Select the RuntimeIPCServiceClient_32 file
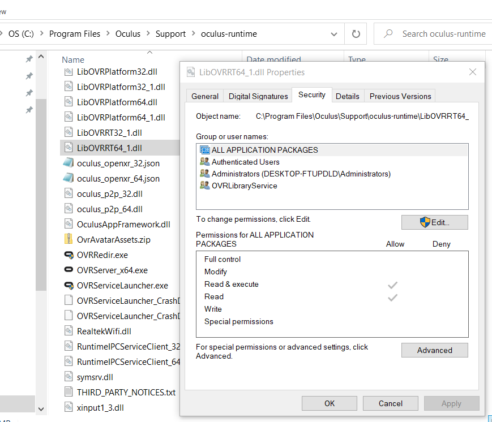492x422 pixels. [x=129, y=346]
